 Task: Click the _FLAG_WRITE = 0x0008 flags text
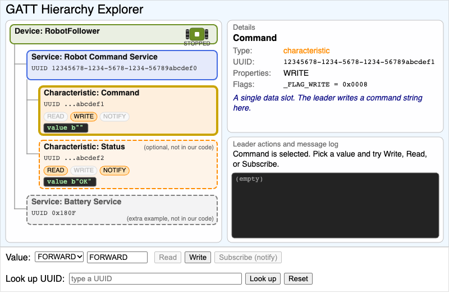point(326,85)
